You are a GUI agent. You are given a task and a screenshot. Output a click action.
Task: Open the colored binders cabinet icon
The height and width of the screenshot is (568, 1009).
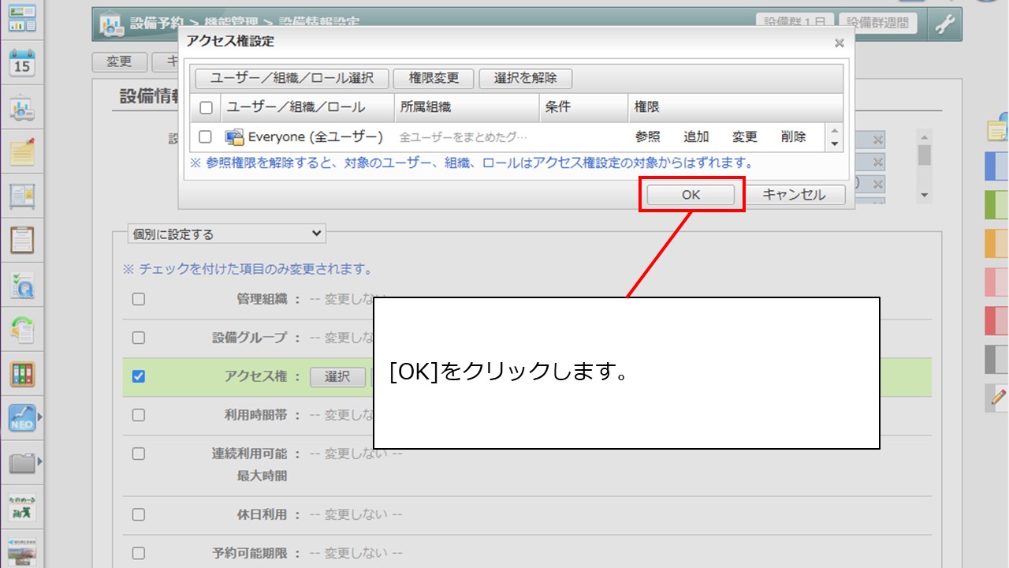tap(22, 374)
